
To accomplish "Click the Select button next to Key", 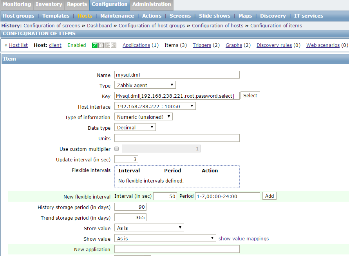I will pyautogui.click(x=250, y=96).
